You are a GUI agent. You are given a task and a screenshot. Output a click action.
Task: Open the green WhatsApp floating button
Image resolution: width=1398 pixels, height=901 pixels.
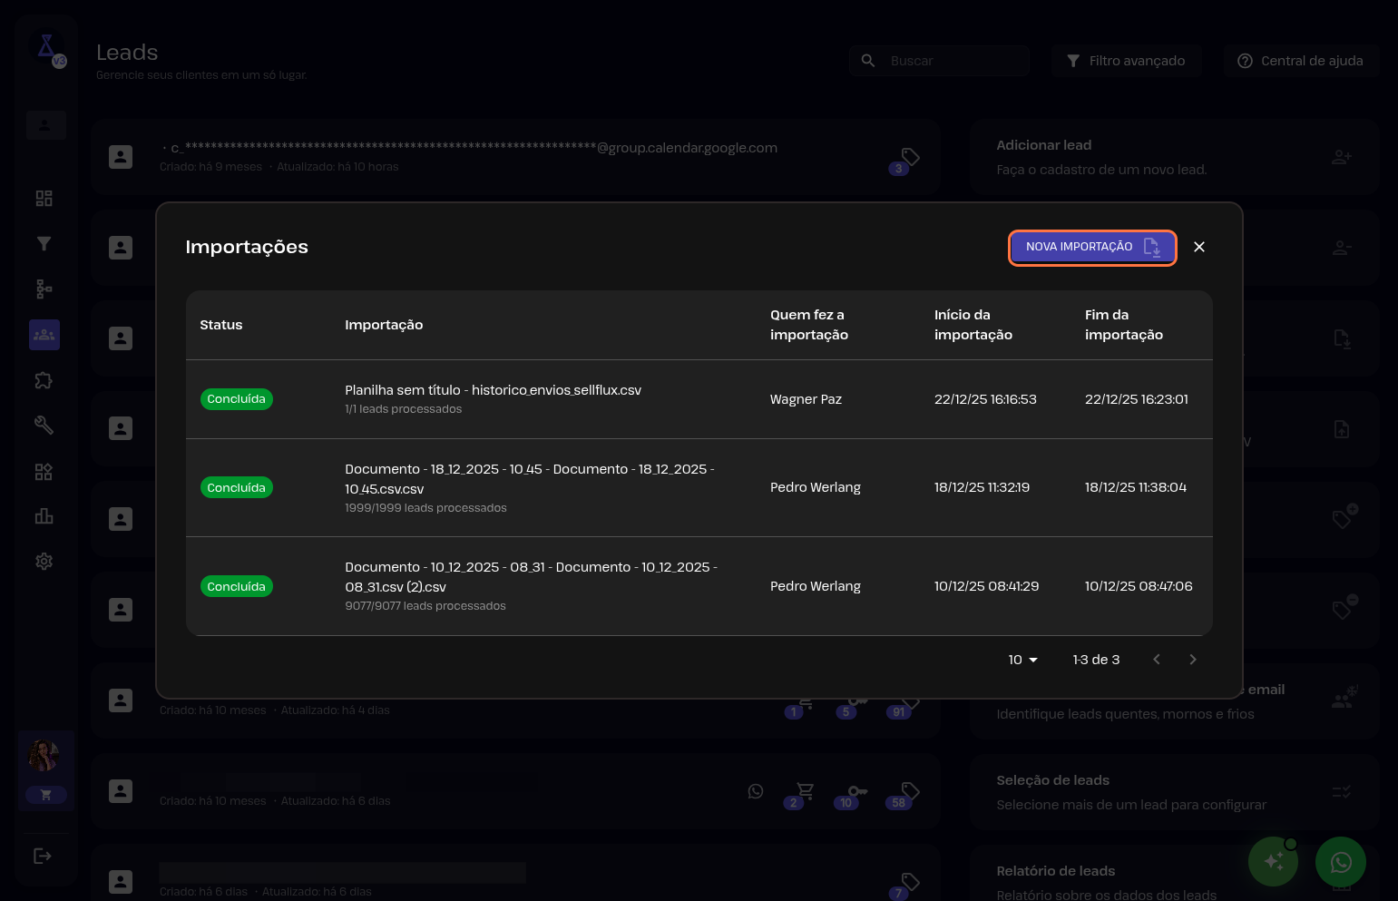1340,862
